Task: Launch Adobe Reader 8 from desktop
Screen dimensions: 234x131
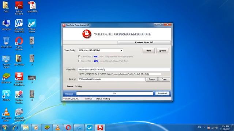Action: [x=19, y=8]
